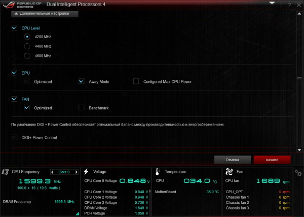Expand the top dropdown triangle in title bar
304x217 pixels.
[272, 3]
